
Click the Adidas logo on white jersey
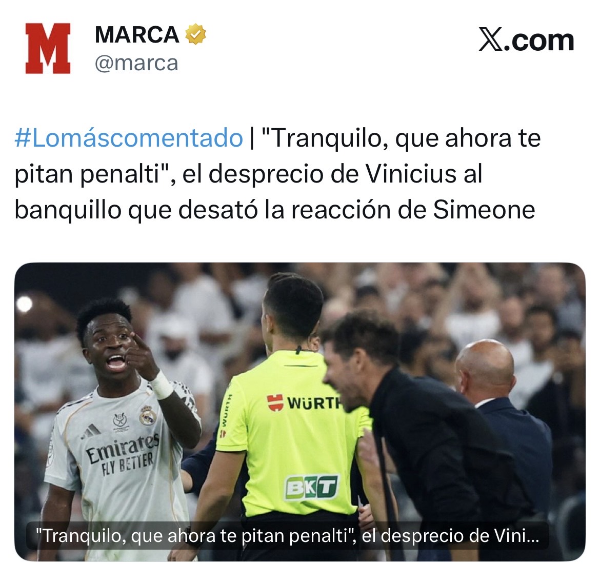point(92,432)
